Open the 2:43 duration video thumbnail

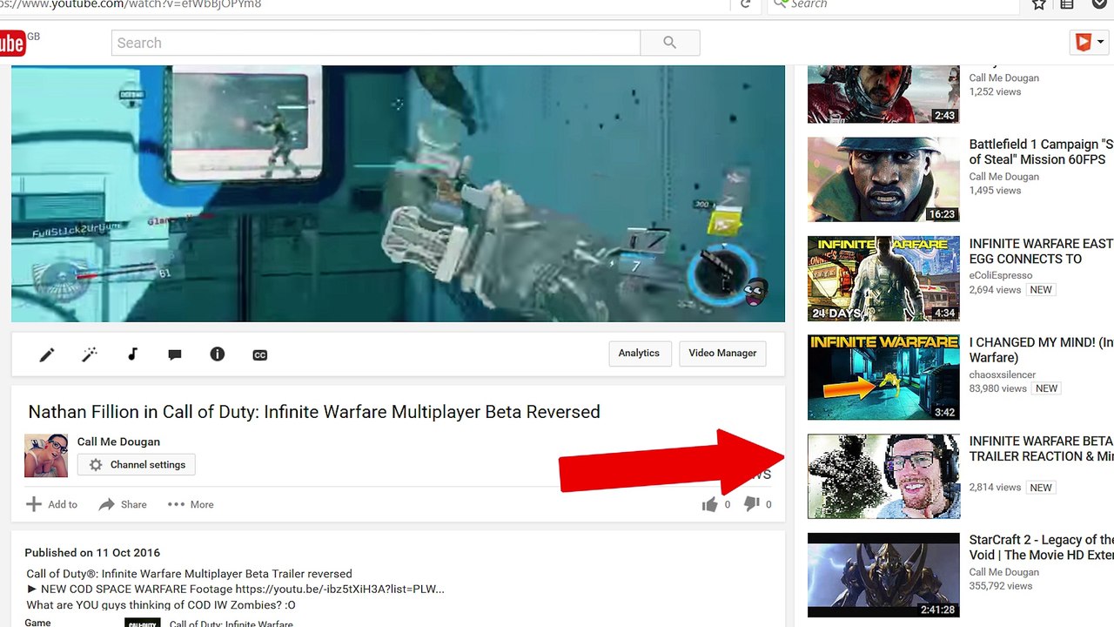pyautogui.click(x=883, y=94)
